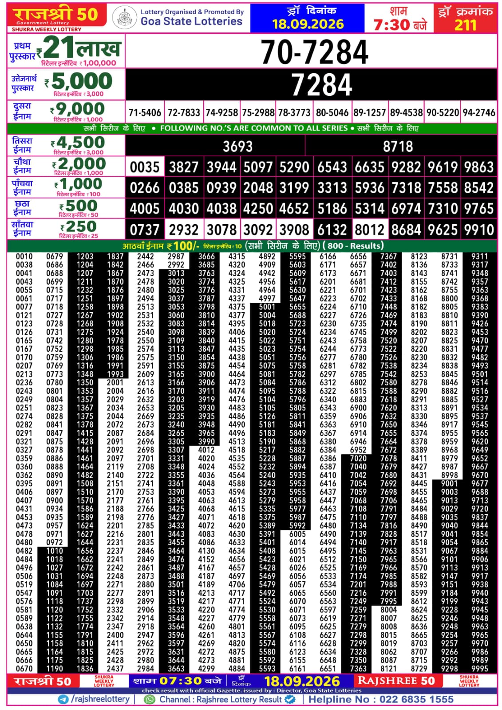
Task: Click third prize number 3693
Action: pos(237,146)
